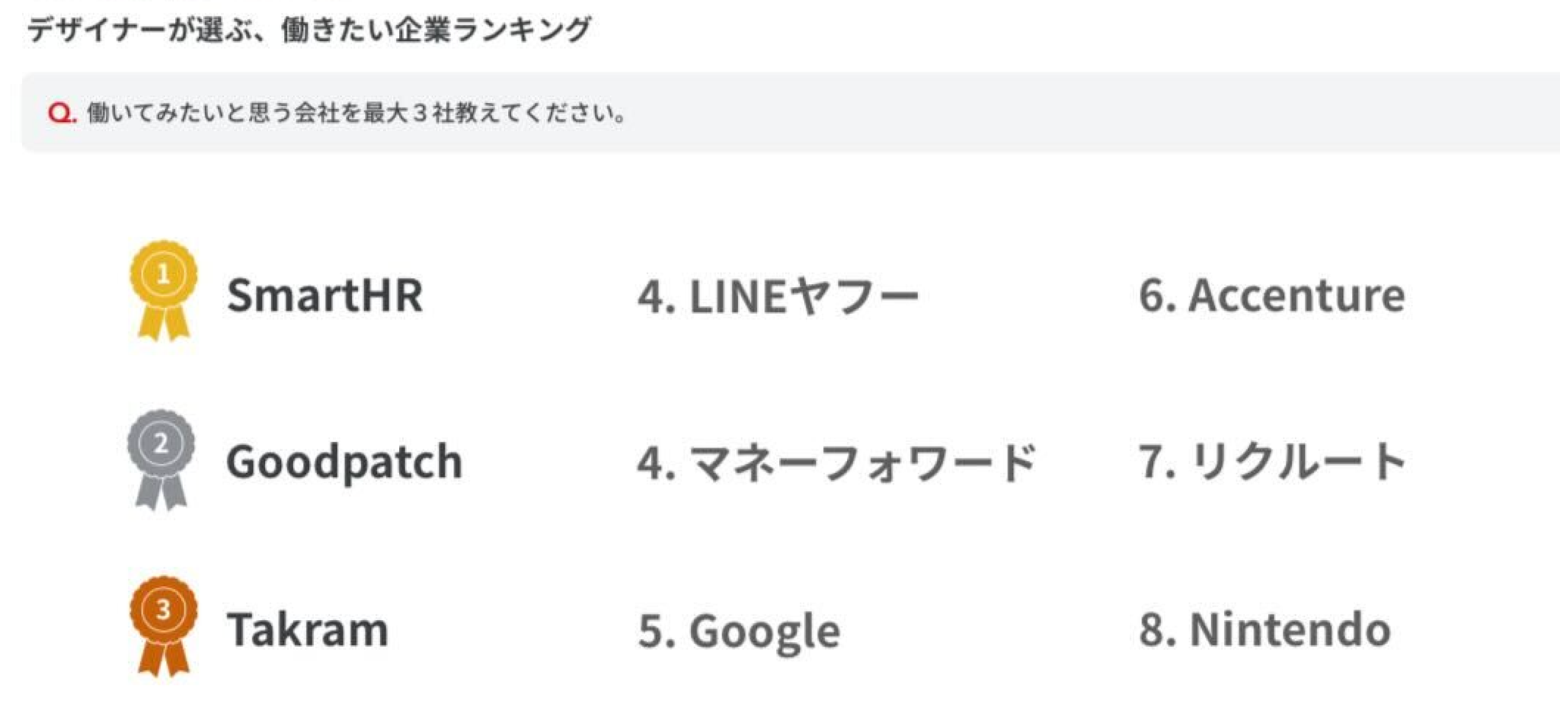Viewport: 1560px width, 707px height.
Task: Click rank number 8 before Nintendo
Action: [1153, 630]
